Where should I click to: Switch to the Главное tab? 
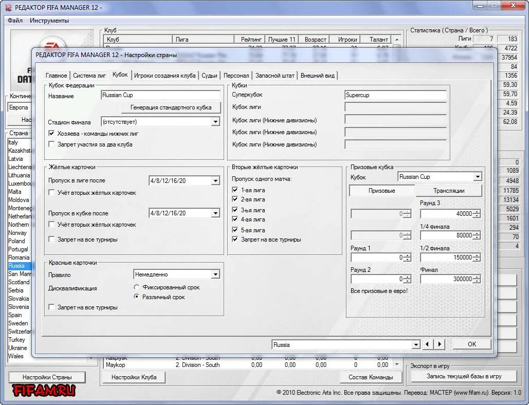(x=57, y=76)
